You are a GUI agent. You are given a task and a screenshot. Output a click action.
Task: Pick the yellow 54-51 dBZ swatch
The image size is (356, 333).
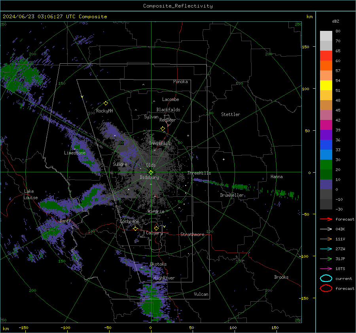tap(326, 86)
